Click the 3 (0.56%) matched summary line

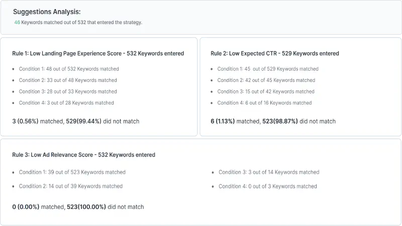(x=76, y=121)
